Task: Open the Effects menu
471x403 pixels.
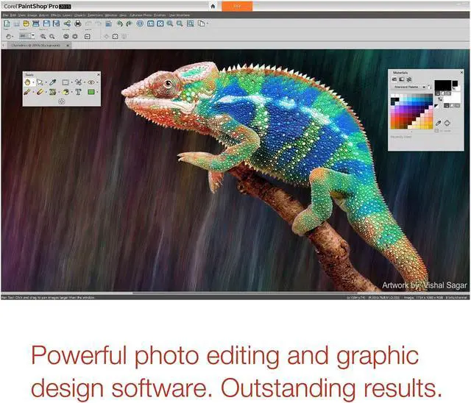Action: click(56, 15)
